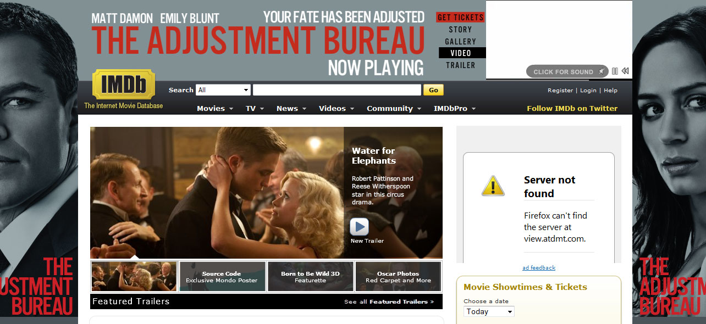Click the IMDb logo

tap(124, 85)
